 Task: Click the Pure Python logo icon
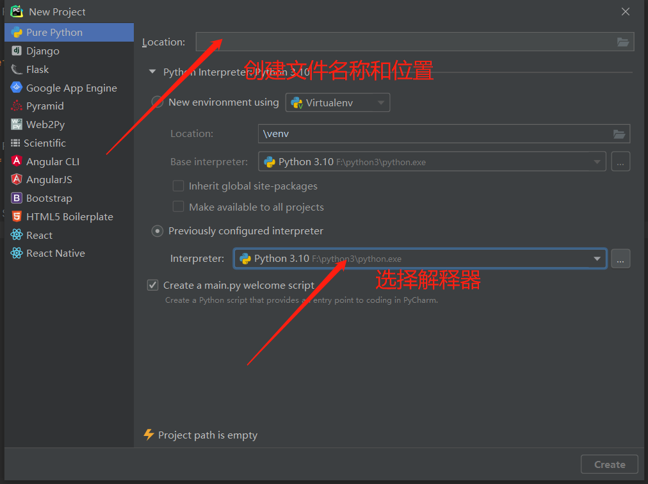tap(17, 32)
